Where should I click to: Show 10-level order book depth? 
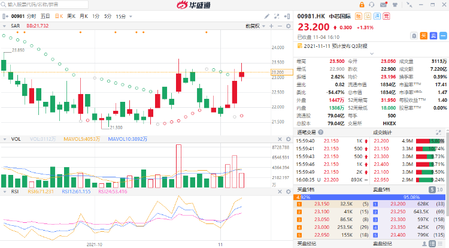[x=440, y=189]
